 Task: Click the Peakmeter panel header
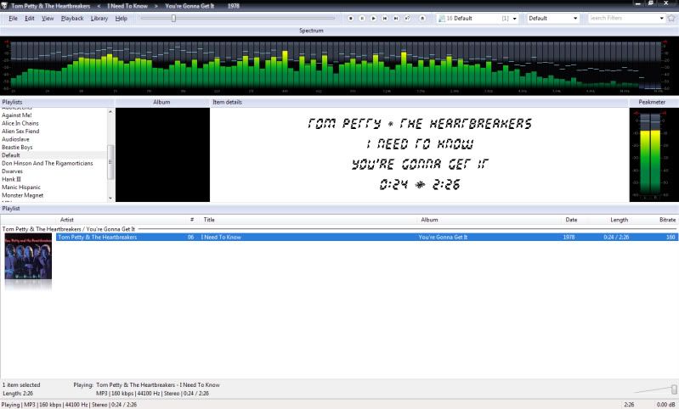tap(654, 102)
